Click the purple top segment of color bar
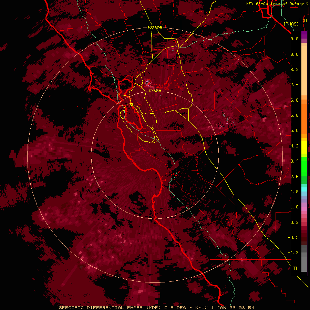Screen dimensions: 310x310 [x=304, y=34]
